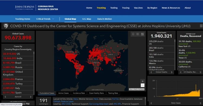Expand the Critical Trends dropdown
Viewport: 203px width, 106px height.
pos(45,19)
